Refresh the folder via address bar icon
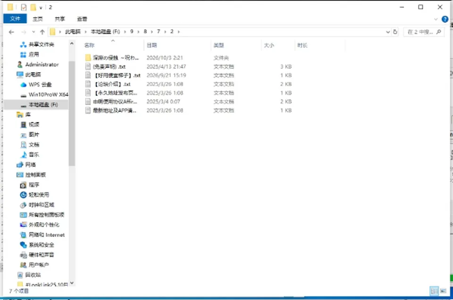The image size is (453, 300). click(395, 32)
